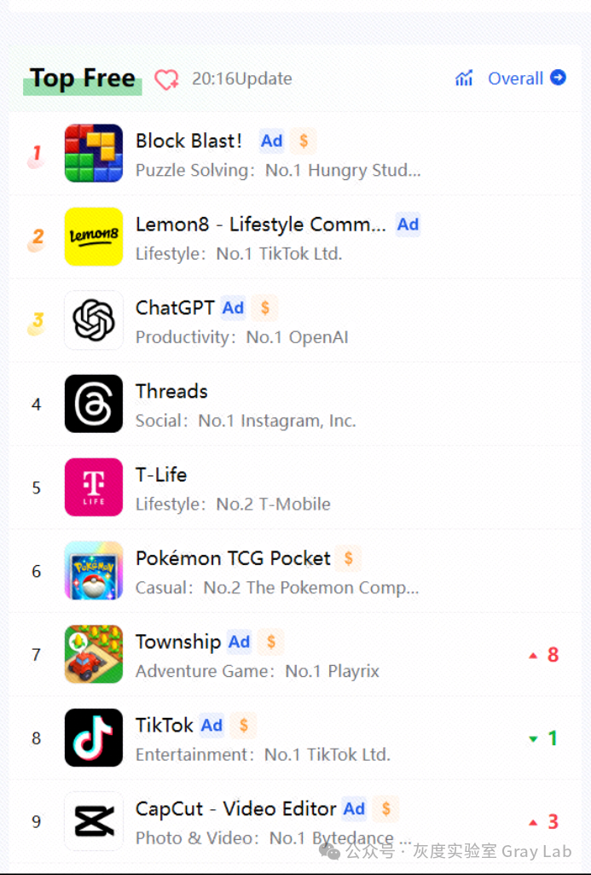
Task: Open the TikTok app icon
Action: pos(94,738)
